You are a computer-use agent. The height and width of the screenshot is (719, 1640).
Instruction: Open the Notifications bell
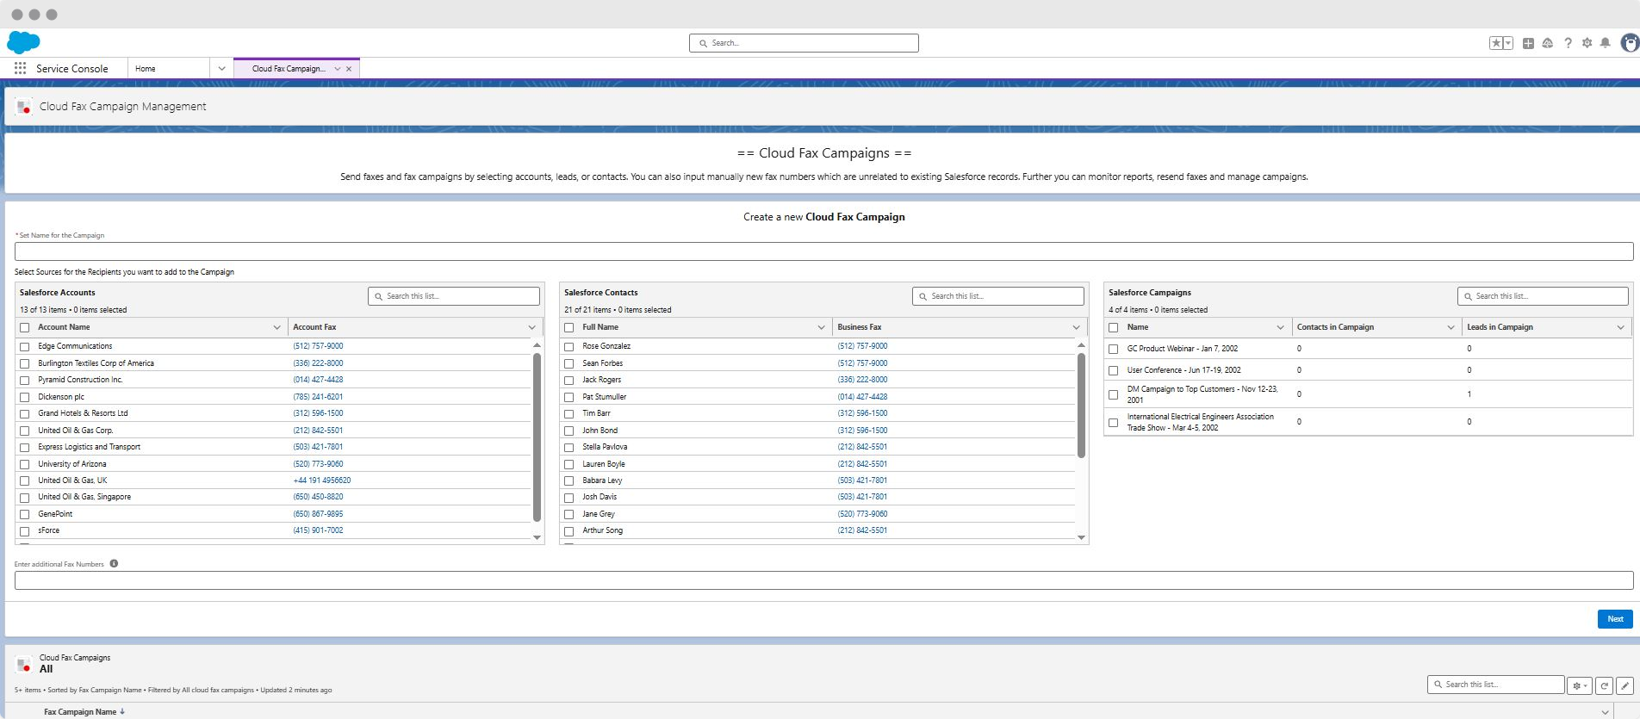(1606, 43)
